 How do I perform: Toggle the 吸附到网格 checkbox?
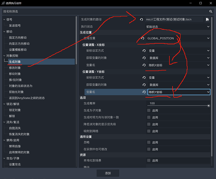[x=149, y=131]
